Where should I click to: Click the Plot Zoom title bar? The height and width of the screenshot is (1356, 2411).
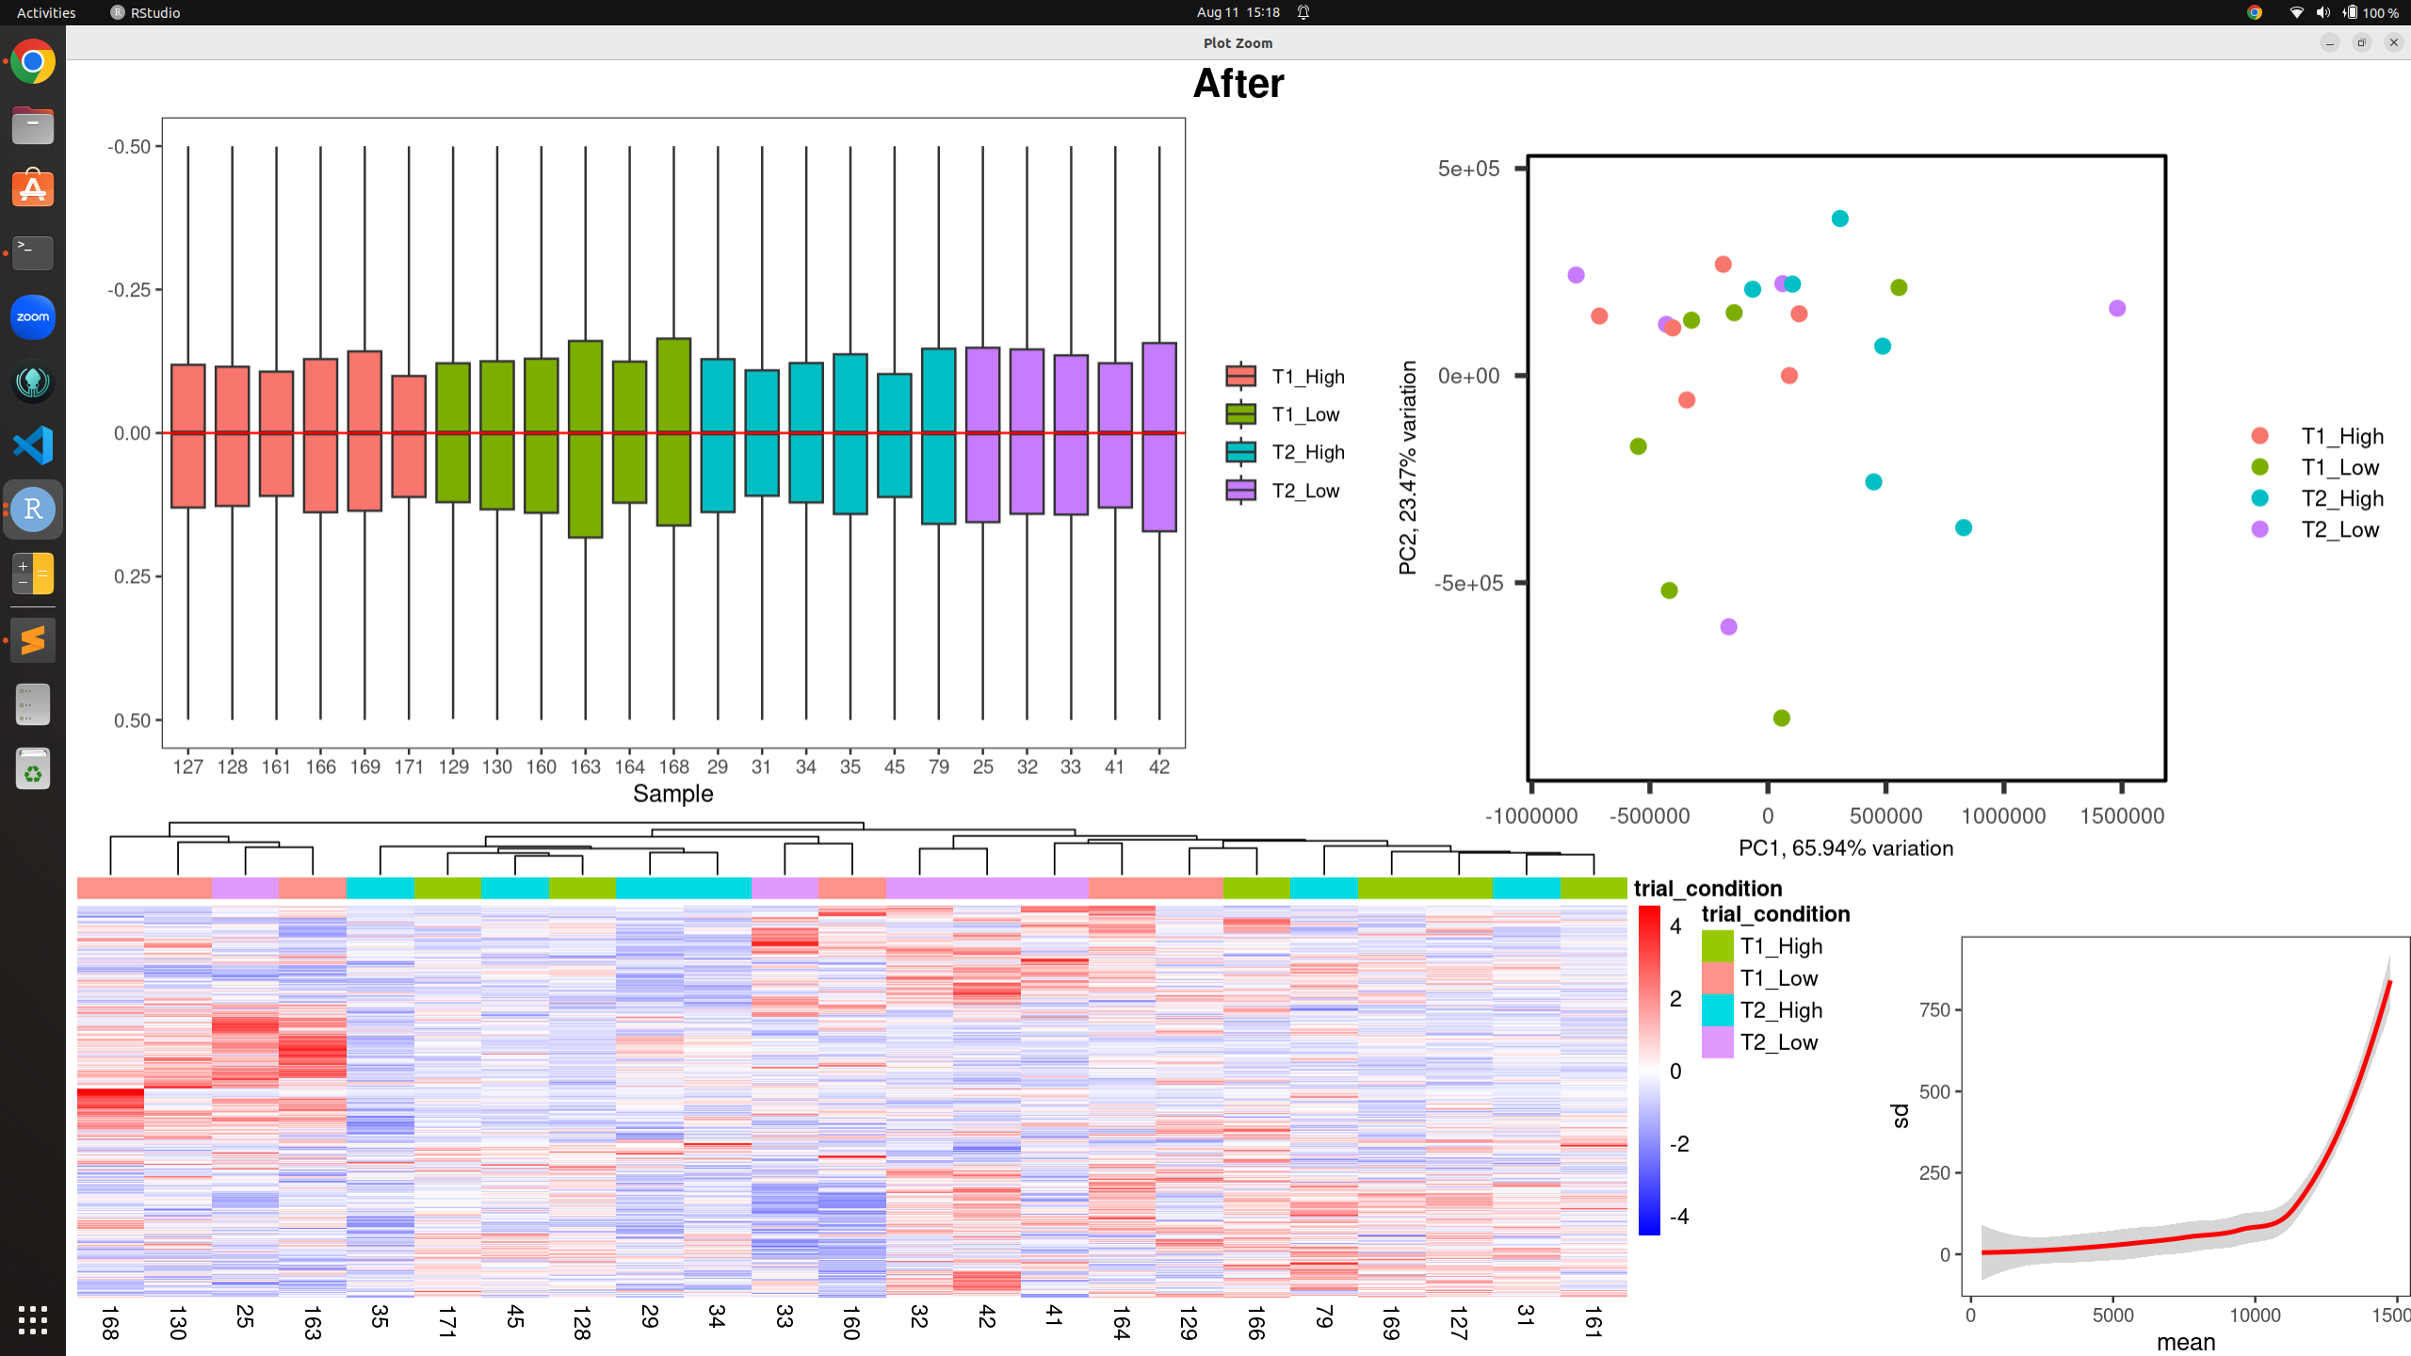(x=1238, y=42)
